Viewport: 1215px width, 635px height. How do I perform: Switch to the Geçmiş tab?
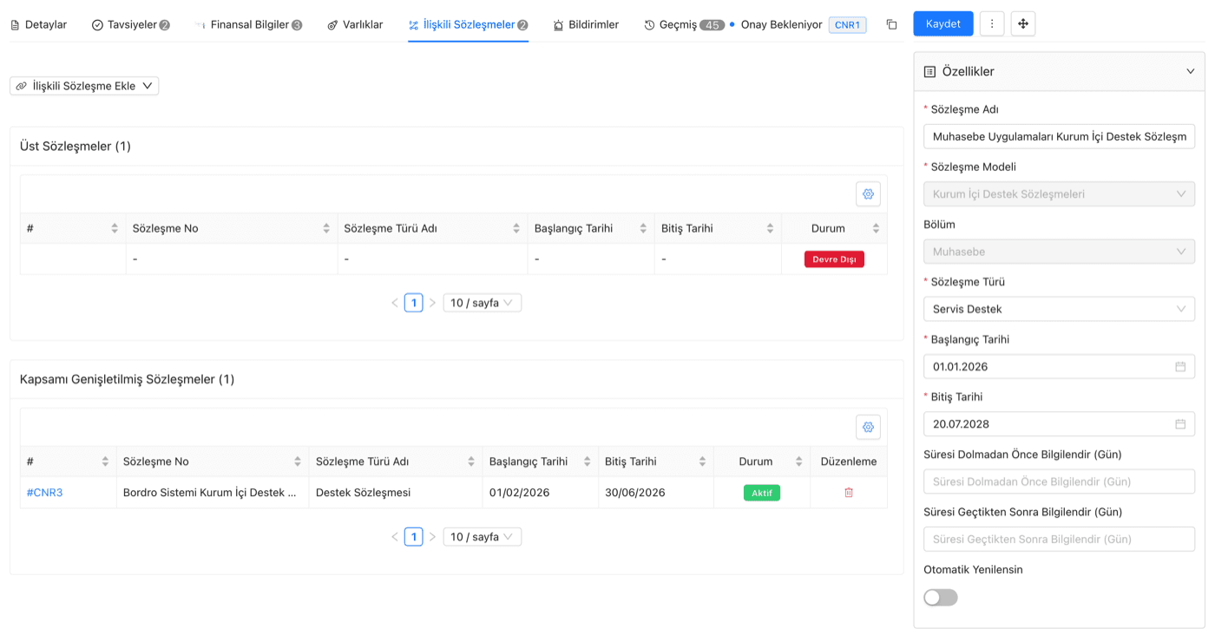(x=684, y=24)
